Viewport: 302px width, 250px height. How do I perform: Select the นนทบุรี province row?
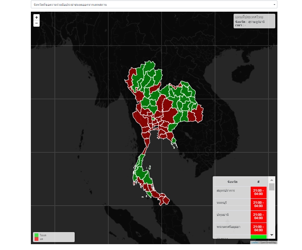[241, 205]
